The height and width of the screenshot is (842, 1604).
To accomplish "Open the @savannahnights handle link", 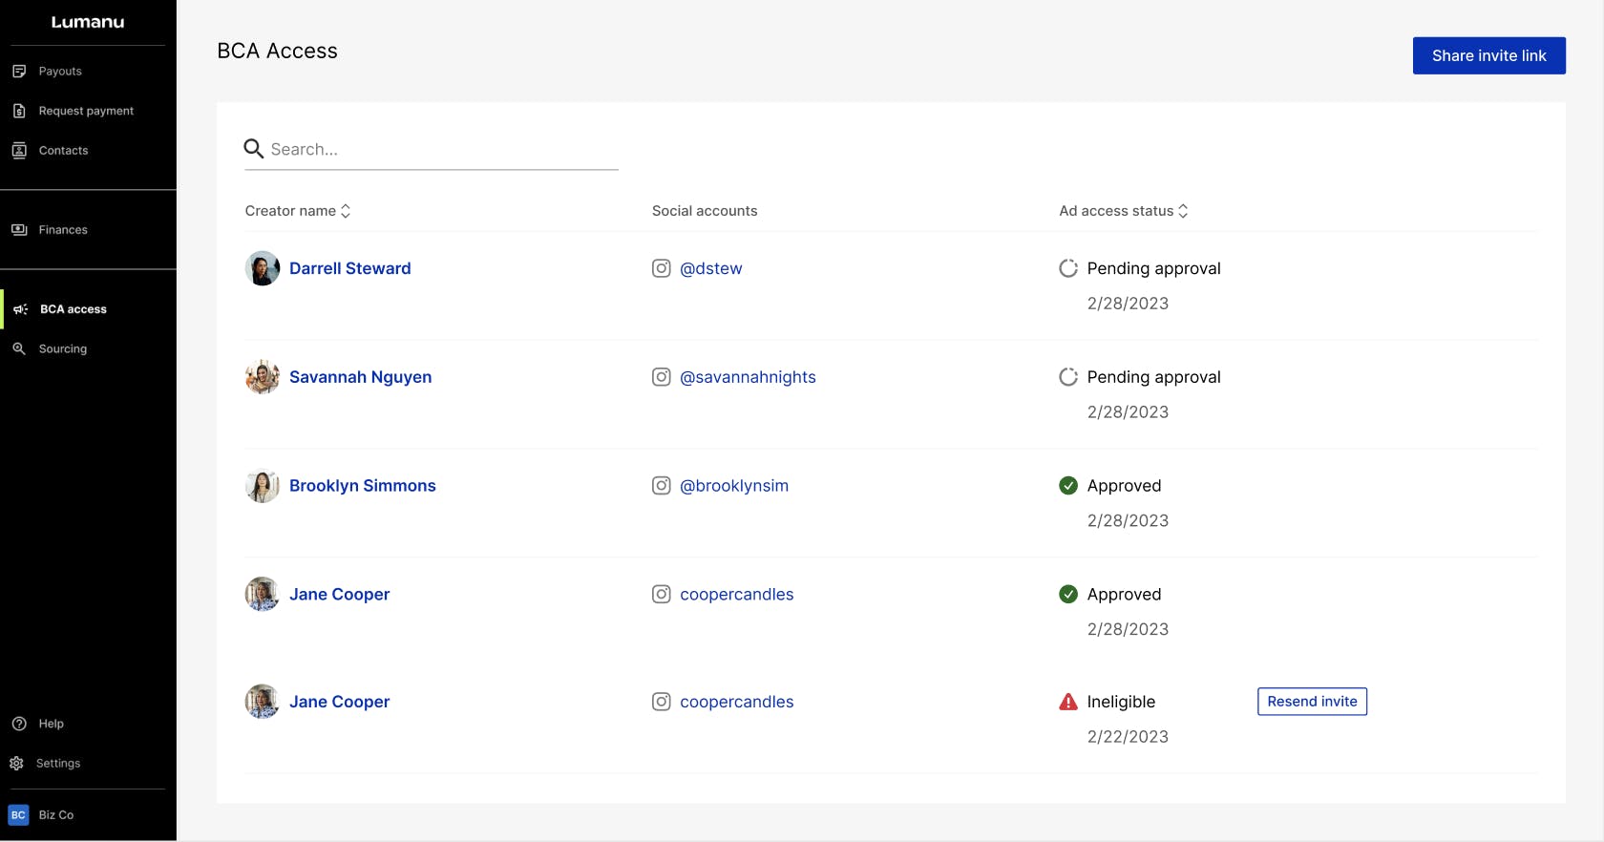I will click(x=748, y=377).
